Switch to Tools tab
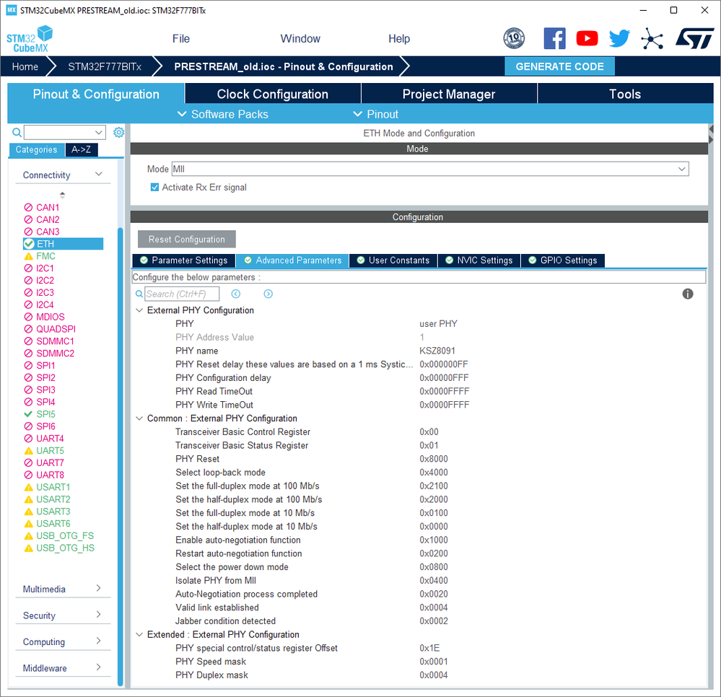This screenshot has width=721, height=697. coord(625,94)
